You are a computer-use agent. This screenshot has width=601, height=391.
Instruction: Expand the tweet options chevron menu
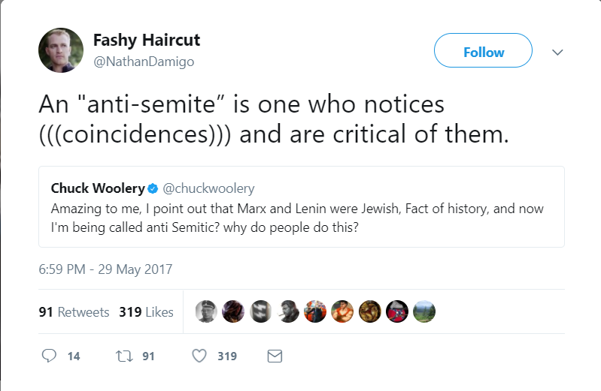point(557,53)
